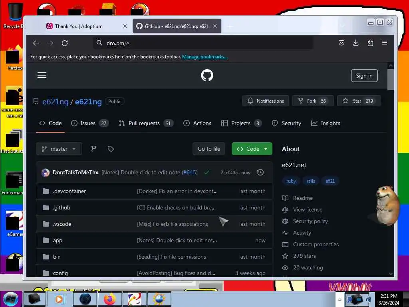Show hidden tray icons arrow
409x307 pixels.
tap(340, 299)
